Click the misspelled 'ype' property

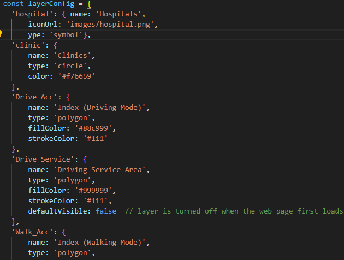(34, 35)
